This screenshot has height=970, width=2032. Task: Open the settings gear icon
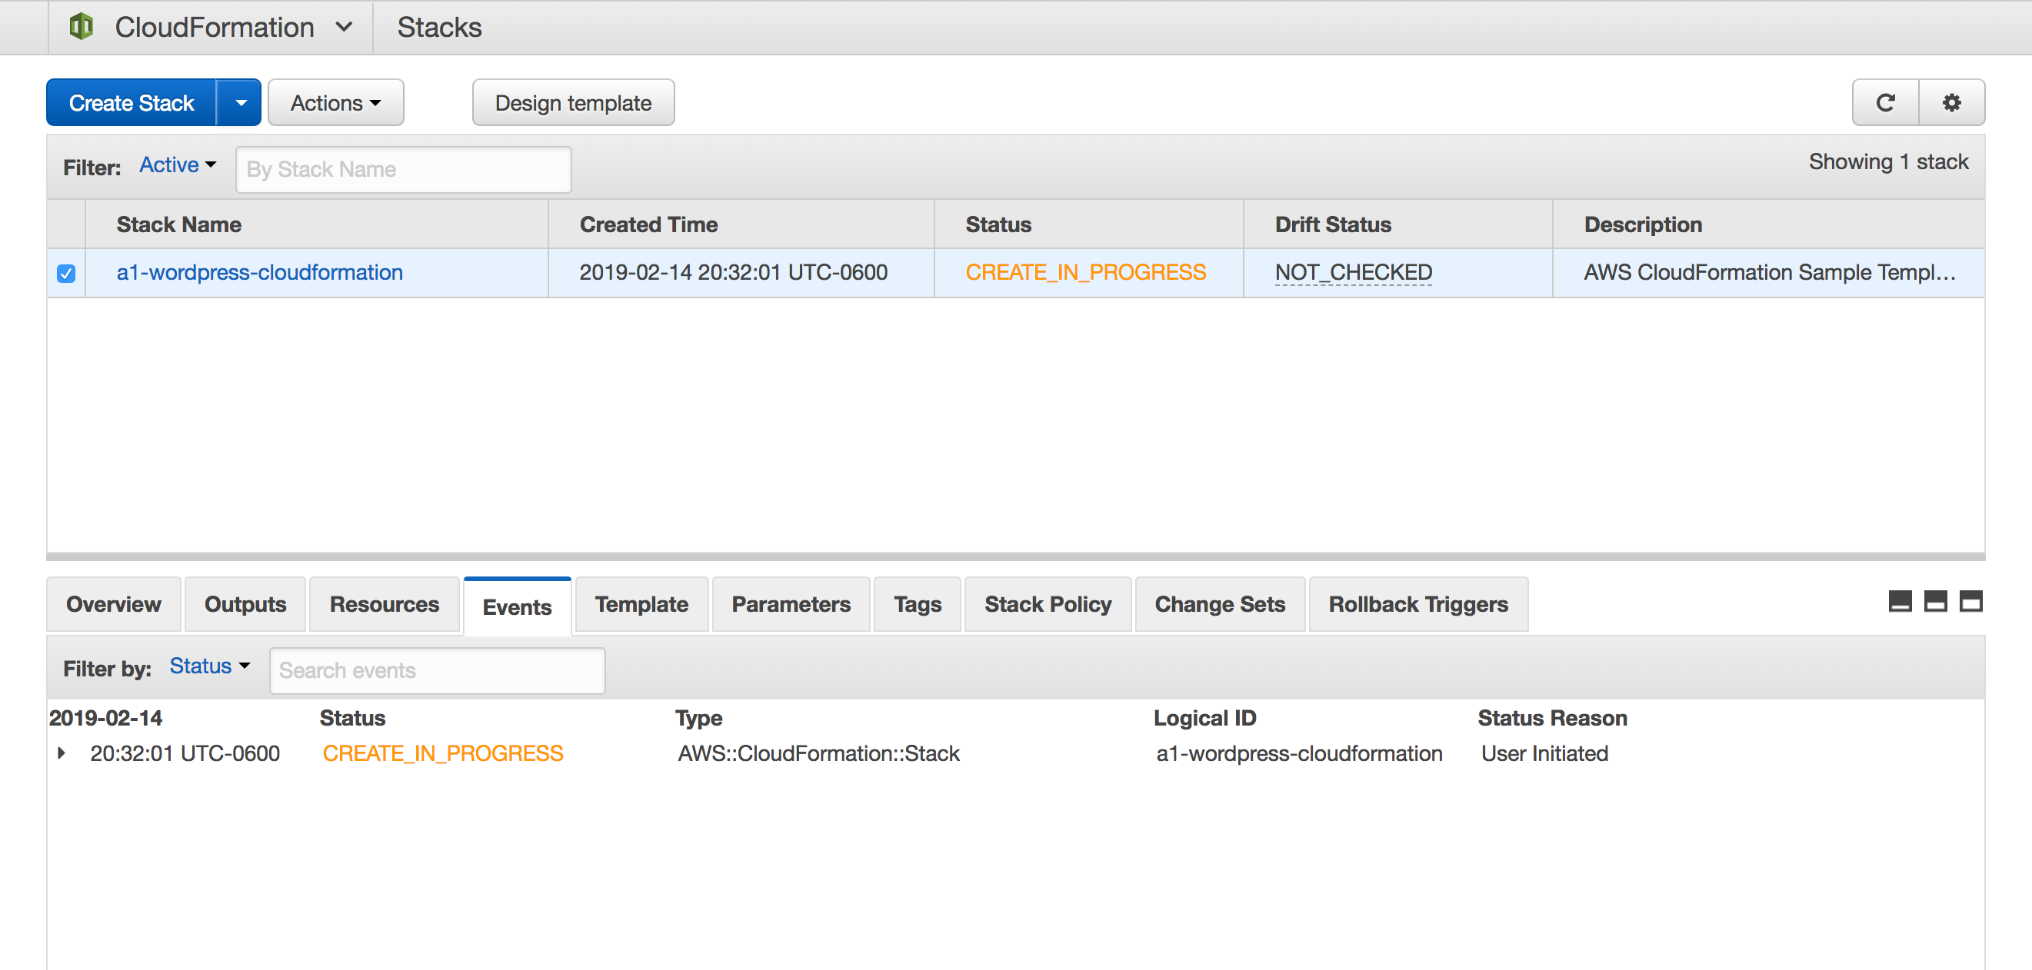point(1950,102)
